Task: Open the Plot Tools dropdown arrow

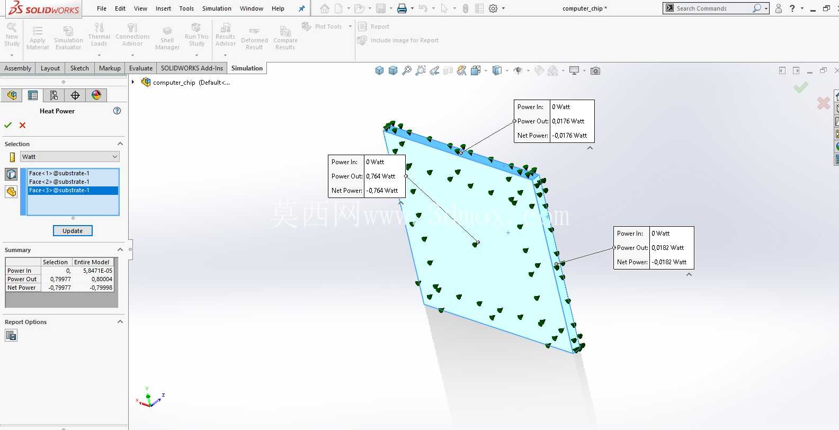Action: [x=350, y=26]
